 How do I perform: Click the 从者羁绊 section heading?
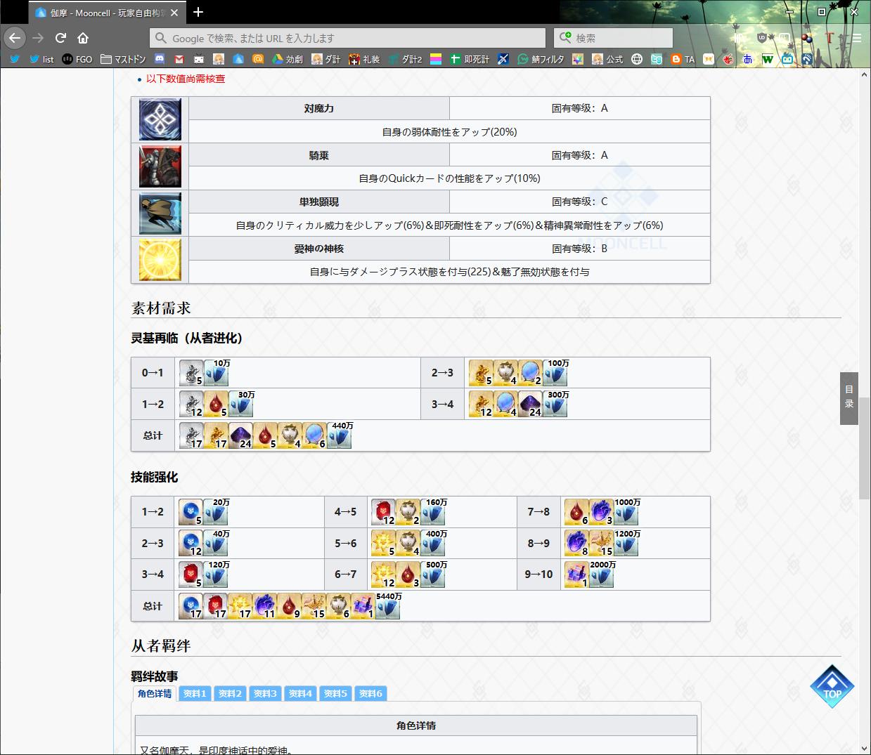coord(161,645)
